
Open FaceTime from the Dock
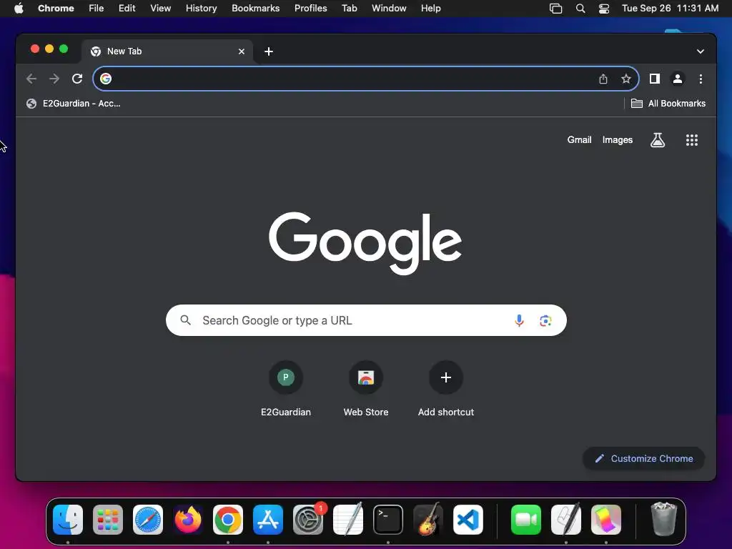[526, 520]
